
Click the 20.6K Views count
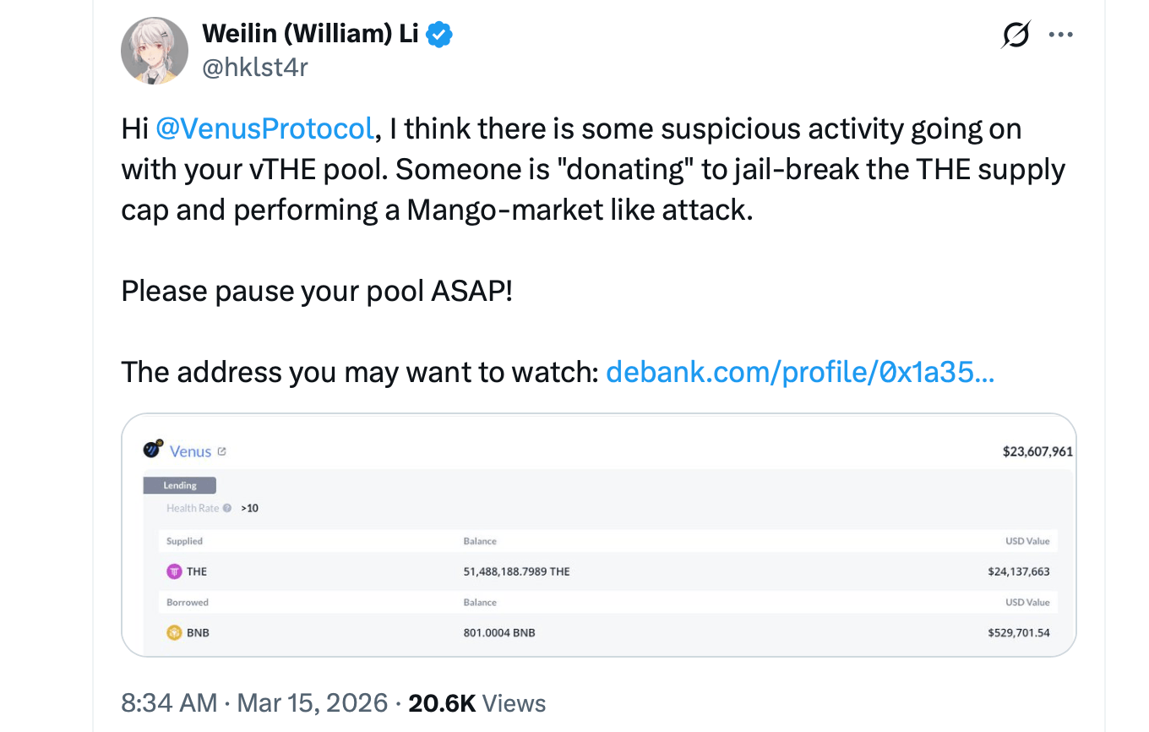tap(476, 703)
